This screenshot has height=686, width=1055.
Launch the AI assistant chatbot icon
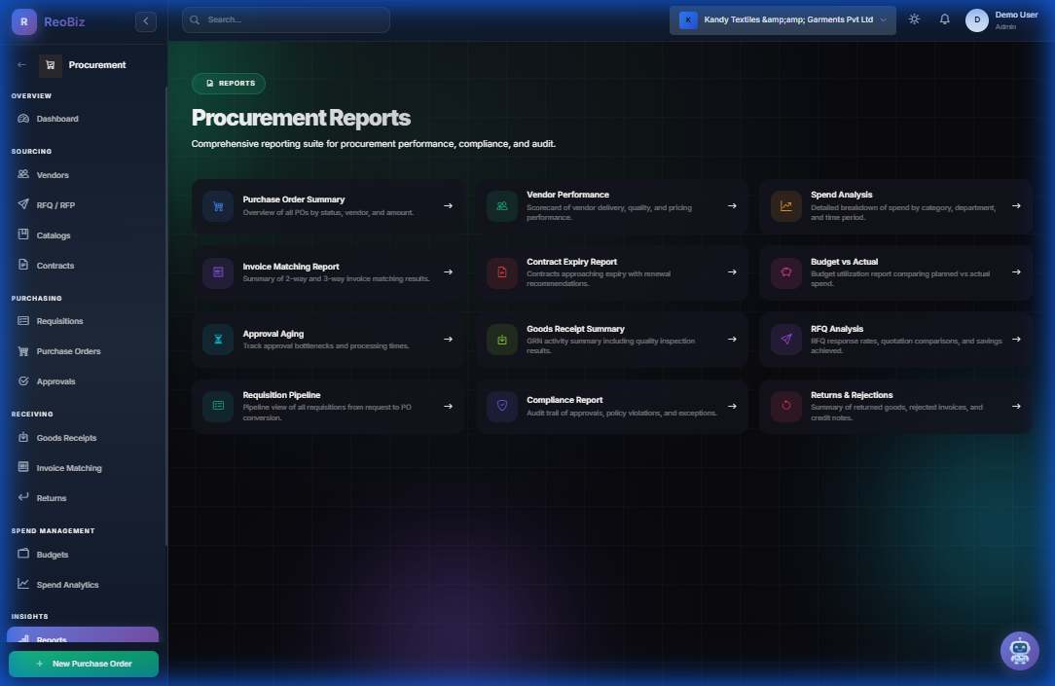(x=1020, y=651)
